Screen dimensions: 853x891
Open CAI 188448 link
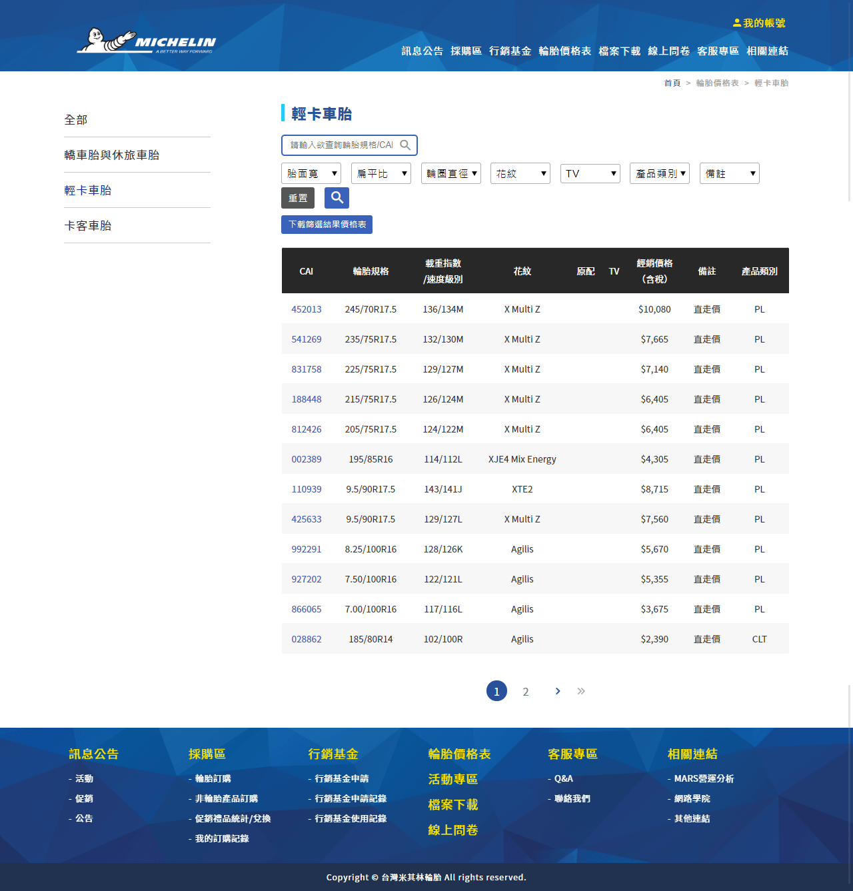coord(307,399)
